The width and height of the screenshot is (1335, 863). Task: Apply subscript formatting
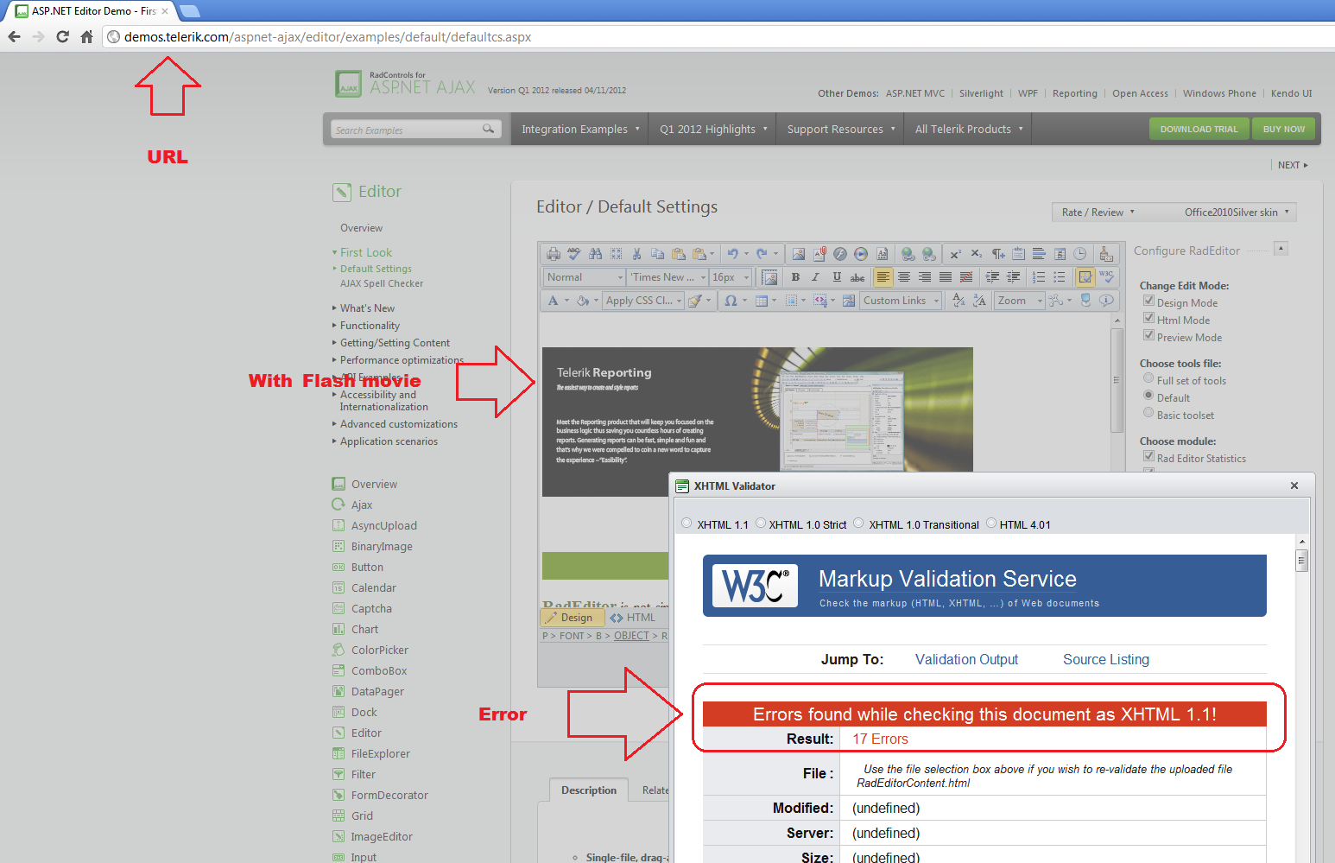[x=976, y=254]
